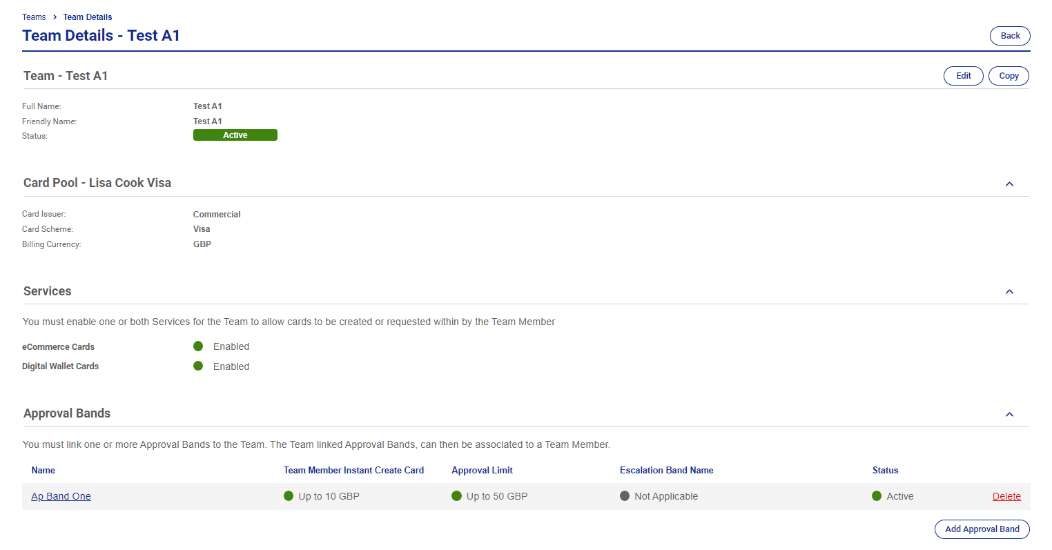The height and width of the screenshot is (550, 1052).
Task: Delete the Ap Band One row
Action: [1006, 496]
